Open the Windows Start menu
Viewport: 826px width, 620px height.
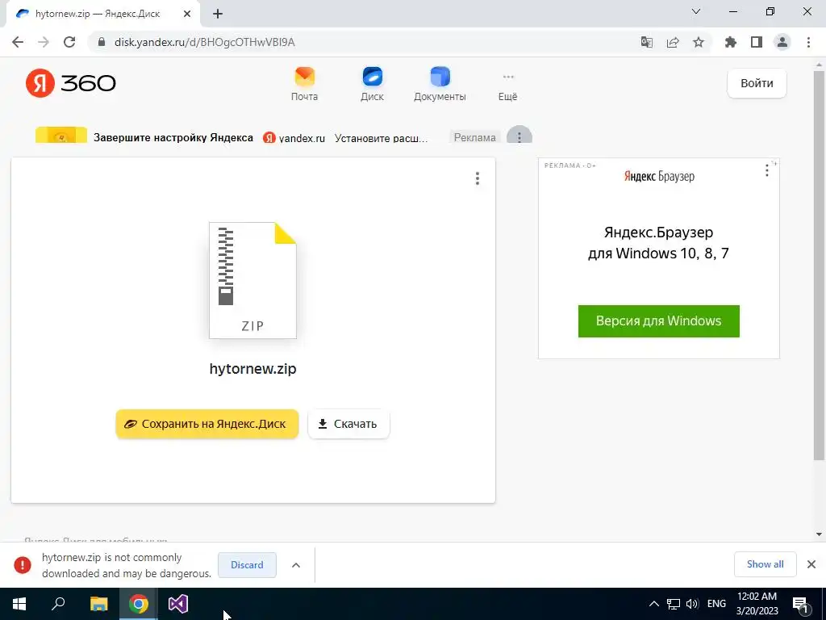pyautogui.click(x=19, y=604)
